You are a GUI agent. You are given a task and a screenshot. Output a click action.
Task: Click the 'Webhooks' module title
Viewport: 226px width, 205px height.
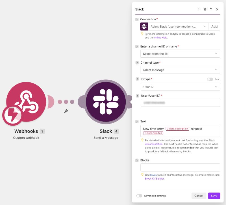point(26,131)
